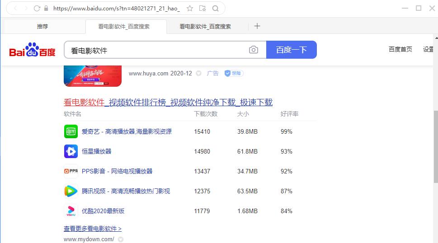Reload the page with refresh icon
This screenshot has height=243, width=438.
tap(37, 9)
